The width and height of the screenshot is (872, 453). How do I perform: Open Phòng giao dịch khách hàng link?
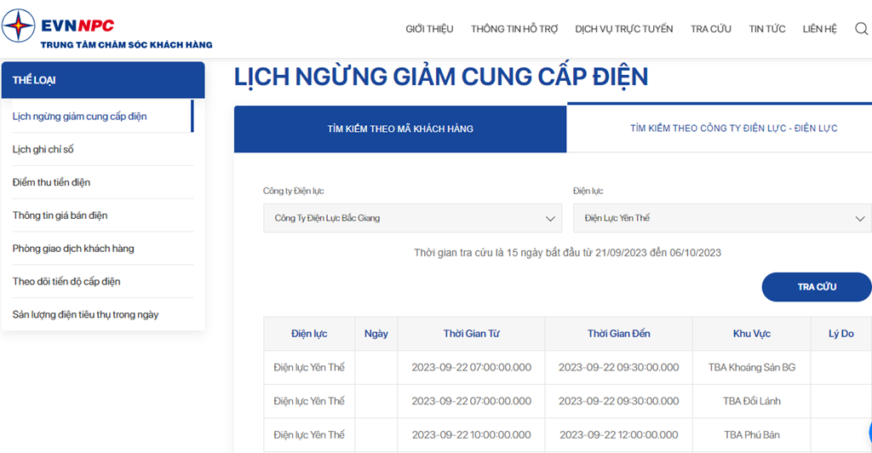point(73,249)
